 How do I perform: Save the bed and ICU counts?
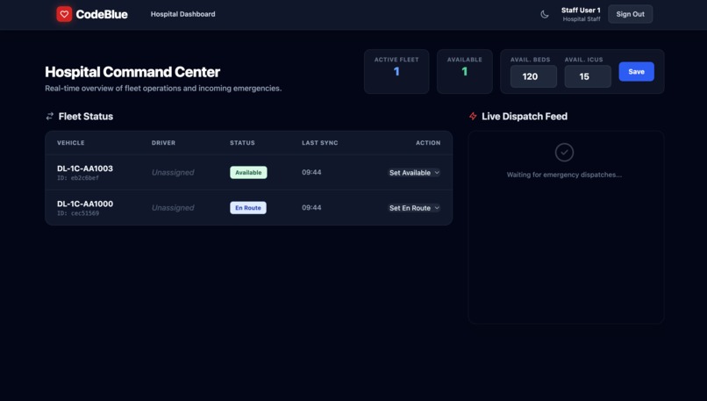(x=636, y=72)
